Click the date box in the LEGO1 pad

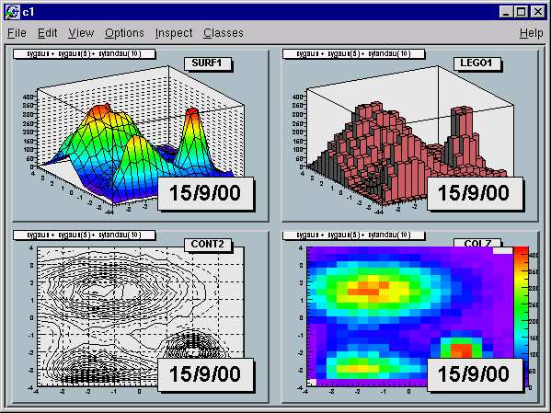[475, 193]
